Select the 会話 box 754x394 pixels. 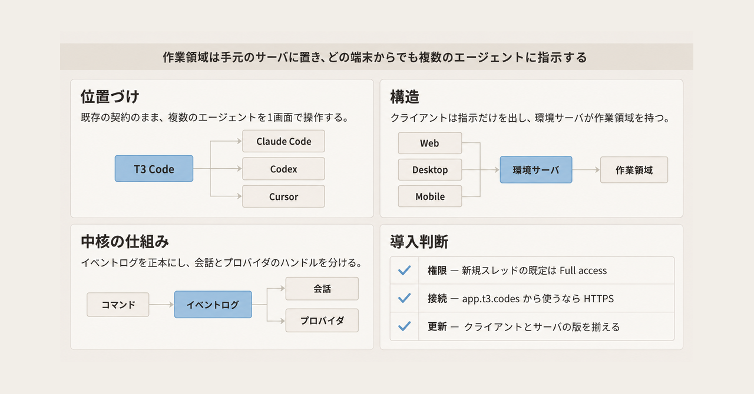322,289
